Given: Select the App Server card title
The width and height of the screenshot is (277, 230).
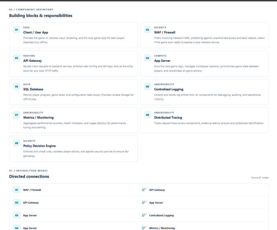Looking at the screenshot, I should coord(162,61).
